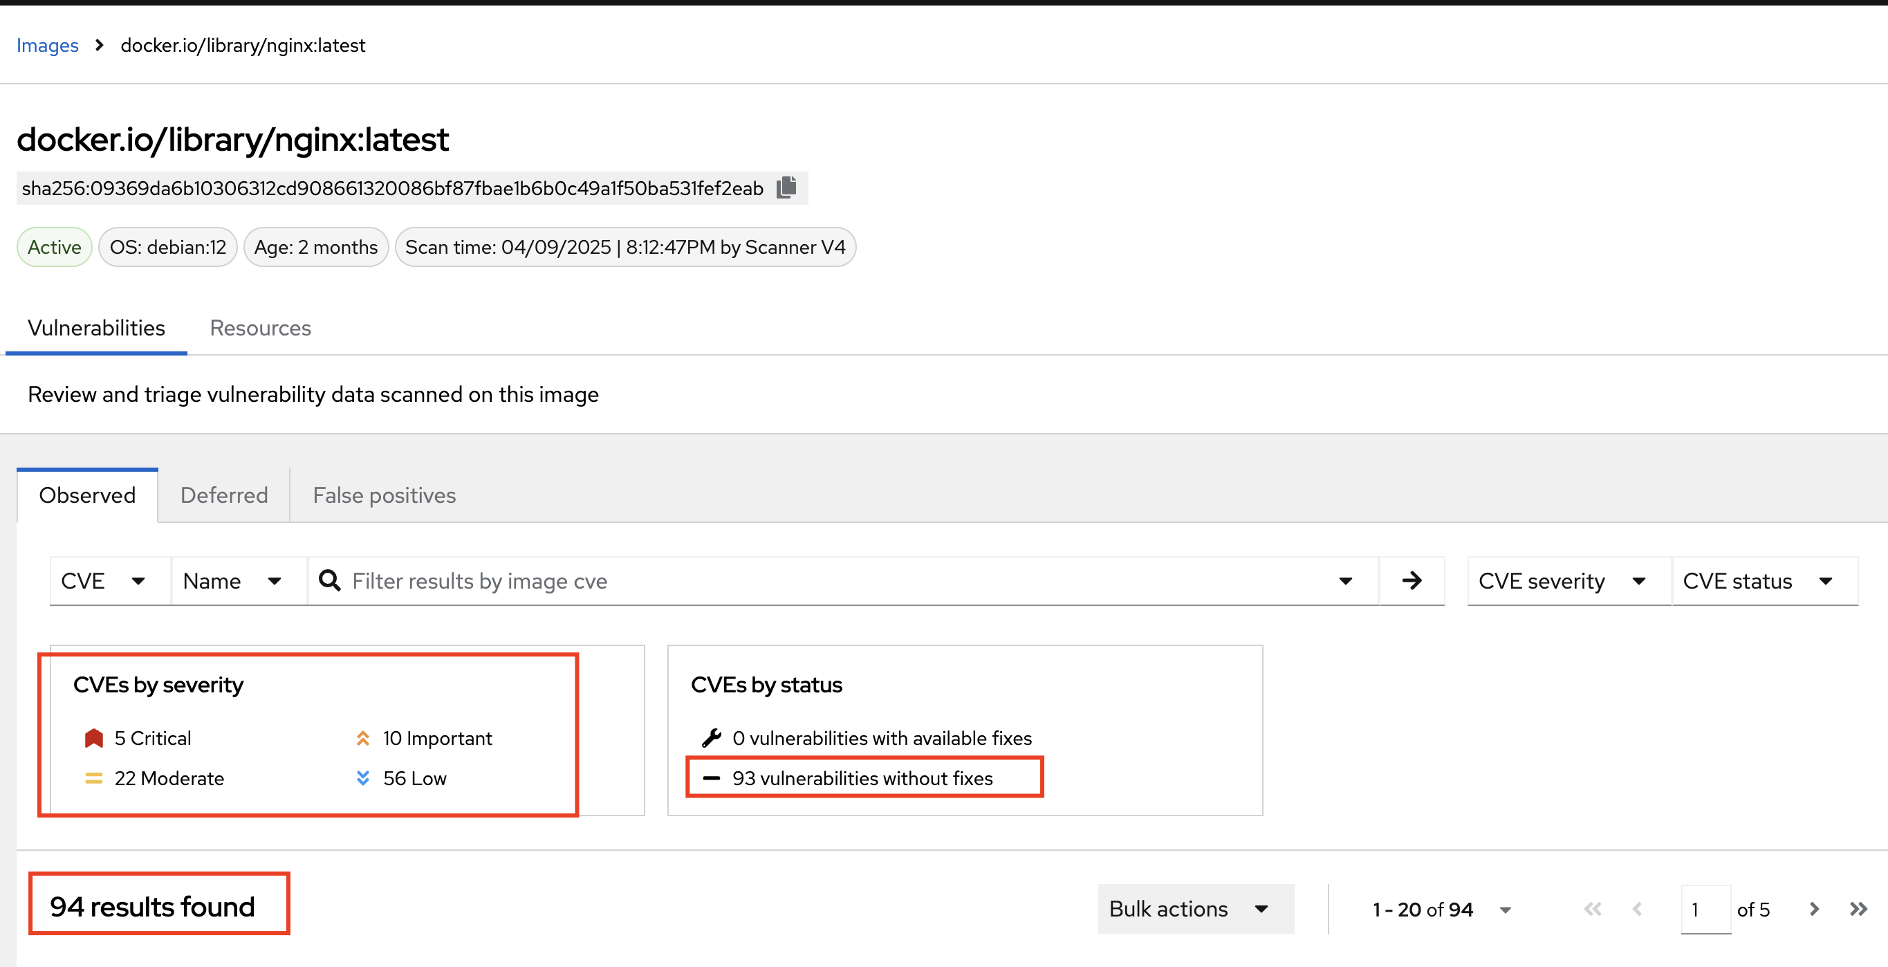The height and width of the screenshot is (967, 1888).
Task: Open the Bulk actions menu
Action: 1188,909
